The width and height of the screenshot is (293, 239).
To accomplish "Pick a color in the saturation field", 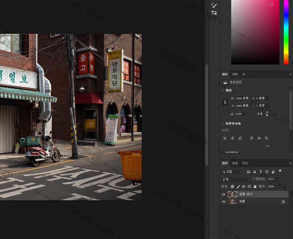I will point(255,32).
